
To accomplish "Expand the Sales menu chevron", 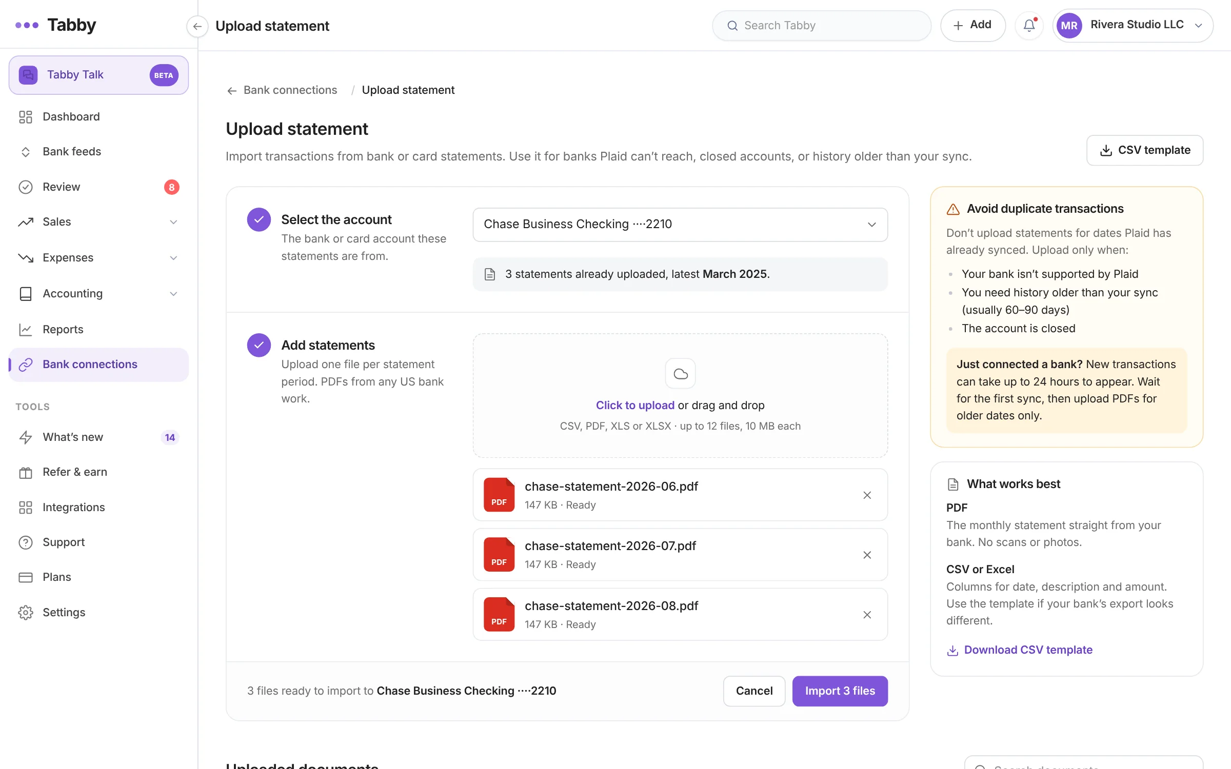I will pos(173,222).
